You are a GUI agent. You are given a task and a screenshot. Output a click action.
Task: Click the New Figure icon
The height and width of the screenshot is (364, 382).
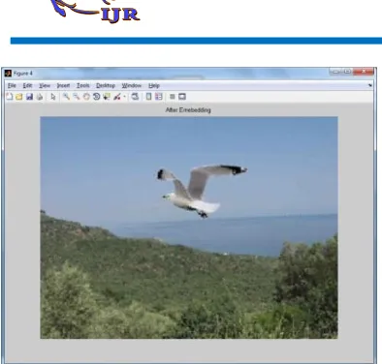point(9,97)
